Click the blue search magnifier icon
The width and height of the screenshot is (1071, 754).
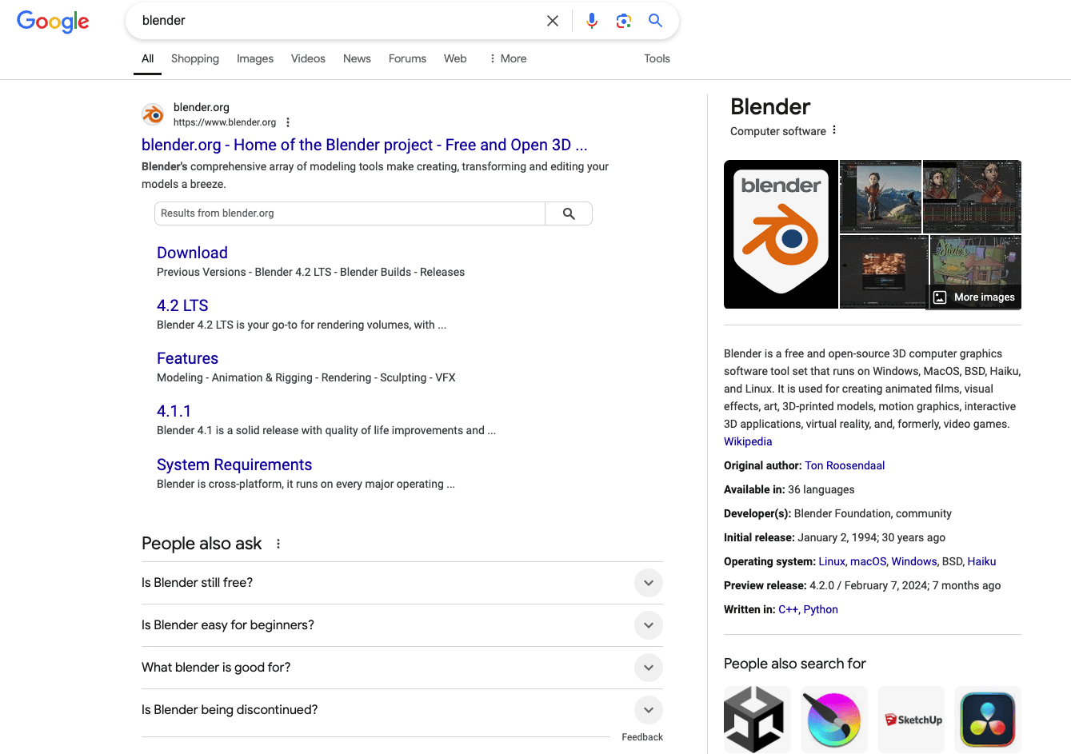[x=655, y=20]
